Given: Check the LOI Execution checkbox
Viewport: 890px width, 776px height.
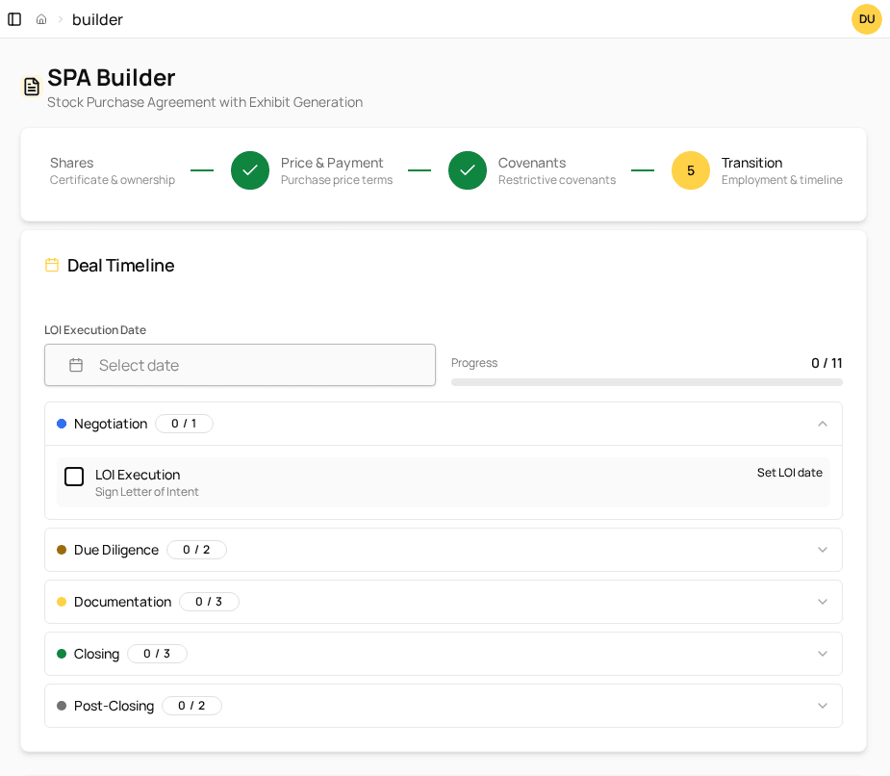Looking at the screenshot, I should [x=74, y=477].
